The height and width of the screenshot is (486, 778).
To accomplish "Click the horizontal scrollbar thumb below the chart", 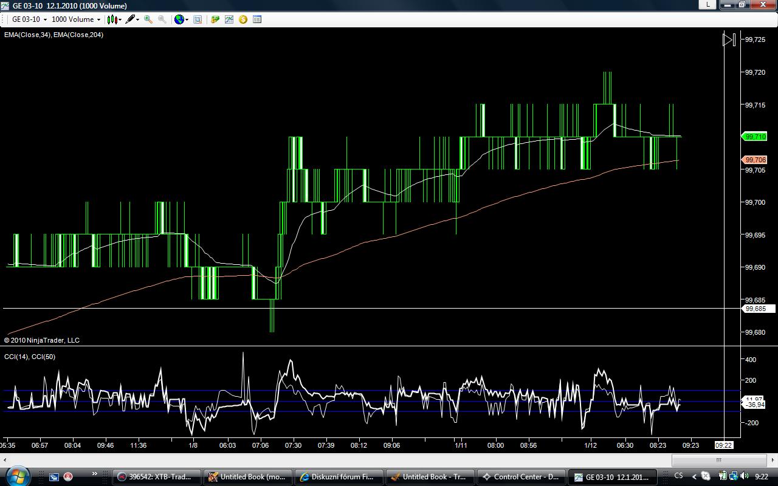I will coord(718,460).
